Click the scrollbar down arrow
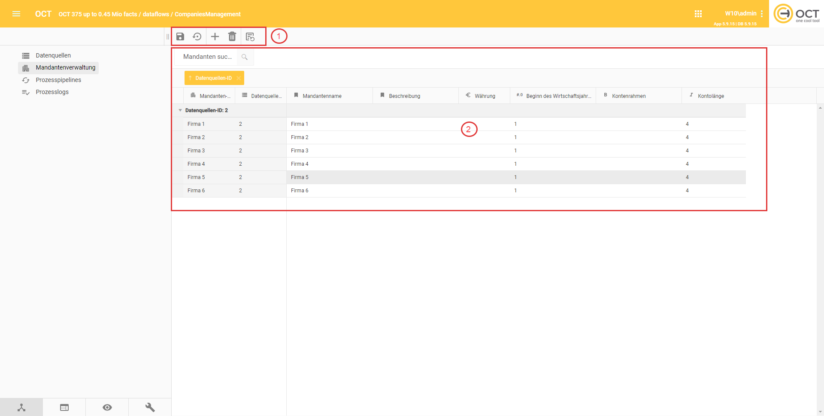The height and width of the screenshot is (416, 824). pos(820,412)
